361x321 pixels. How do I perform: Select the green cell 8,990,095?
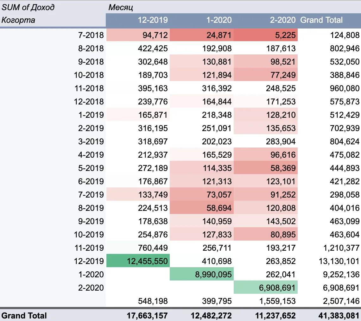(202, 274)
